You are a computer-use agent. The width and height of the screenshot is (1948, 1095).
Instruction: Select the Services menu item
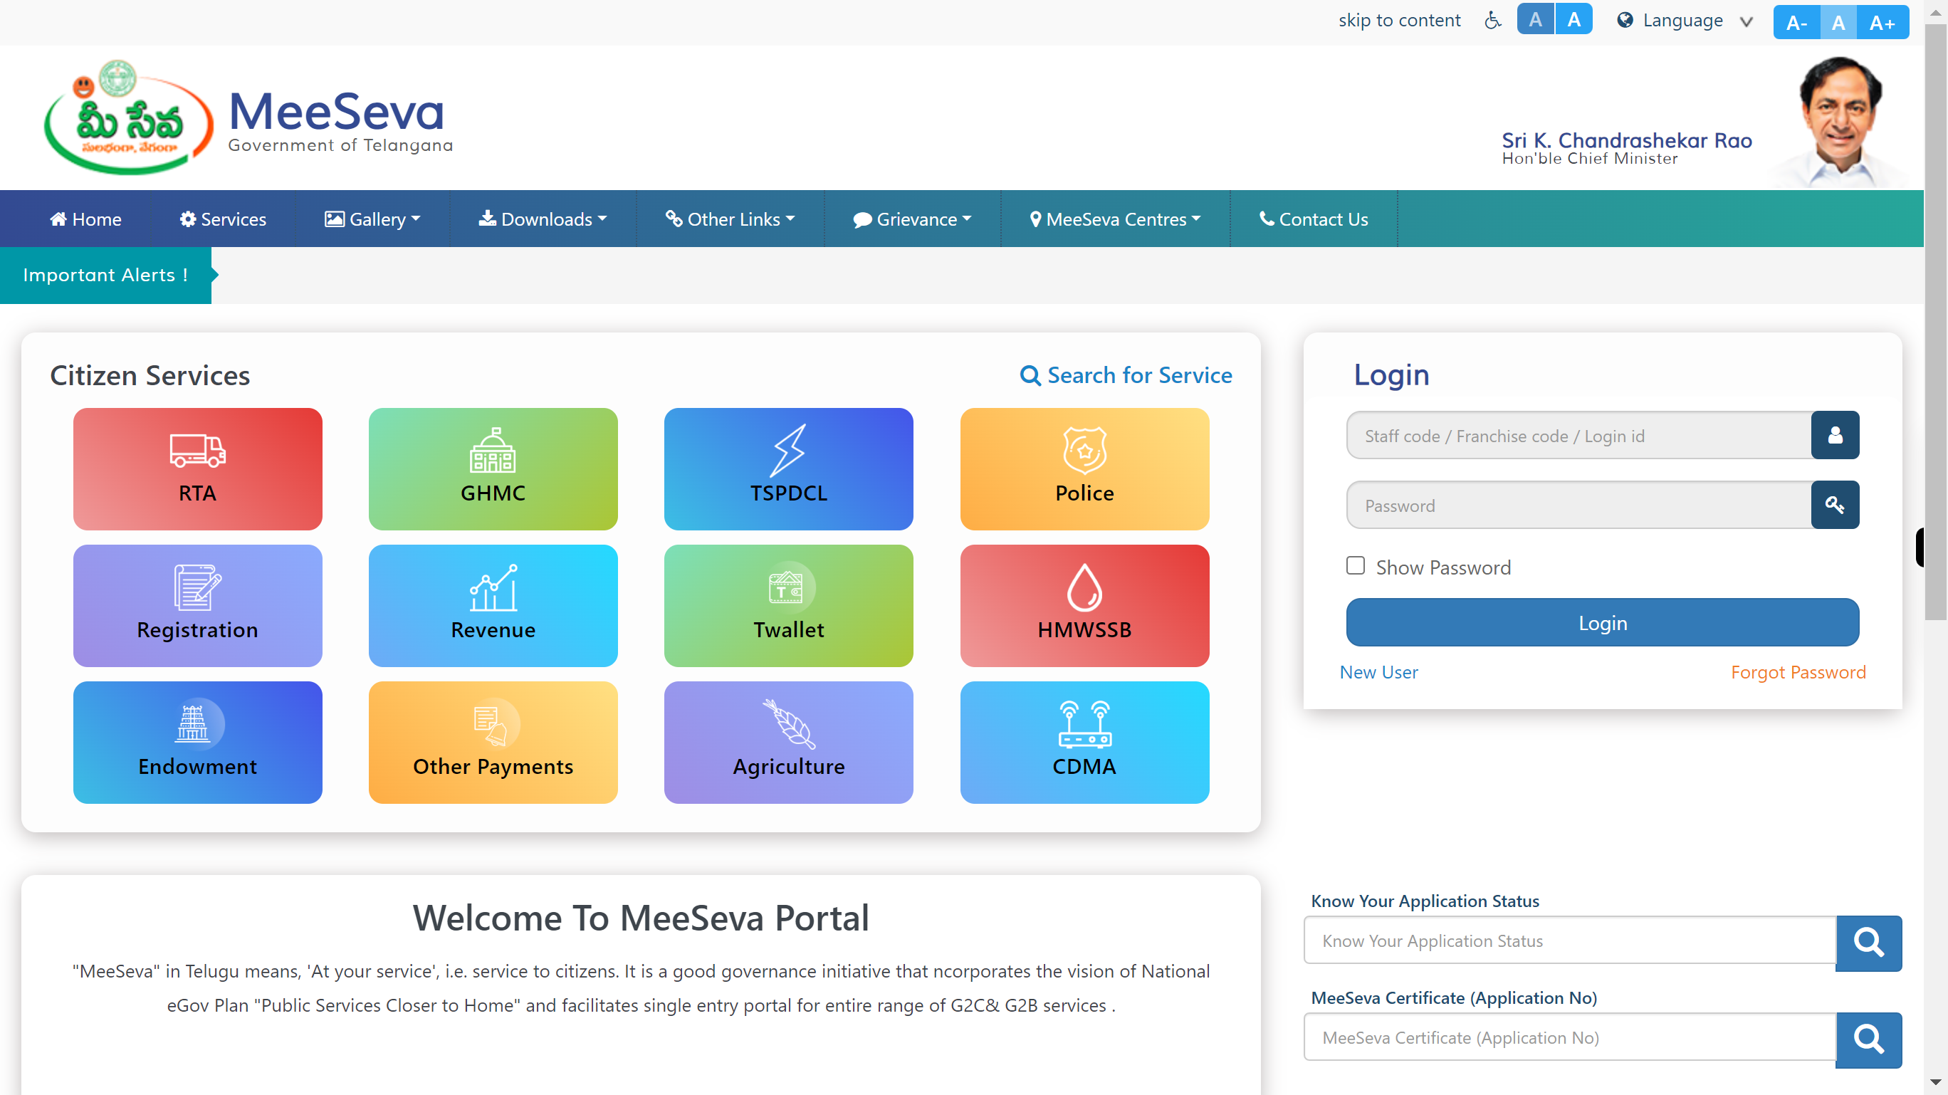pyautogui.click(x=224, y=218)
